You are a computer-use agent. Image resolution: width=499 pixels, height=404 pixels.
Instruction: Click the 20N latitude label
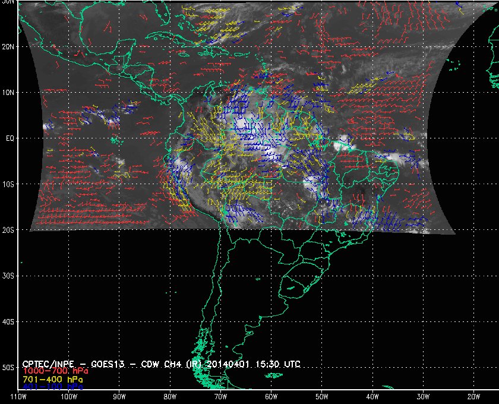(x=8, y=46)
